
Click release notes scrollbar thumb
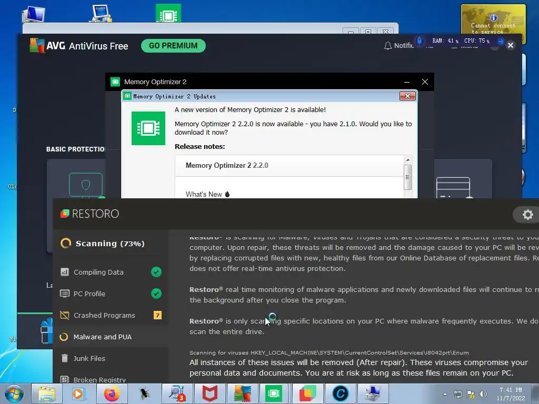coord(408,177)
